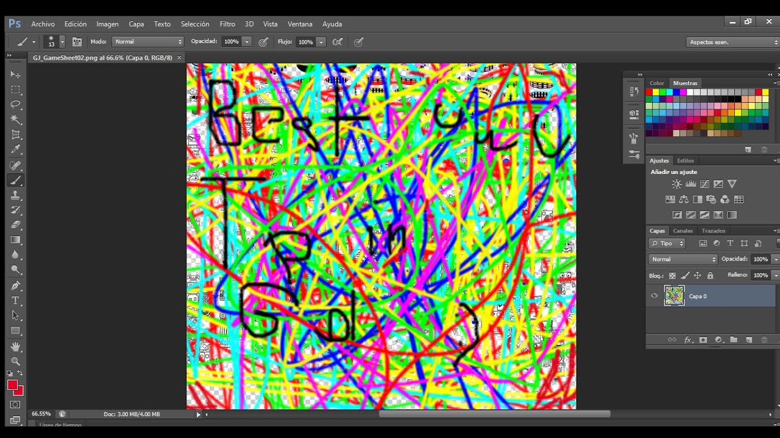Select the Rectangle shape tool
Screen dimensions: 780x438
click(x=16, y=331)
